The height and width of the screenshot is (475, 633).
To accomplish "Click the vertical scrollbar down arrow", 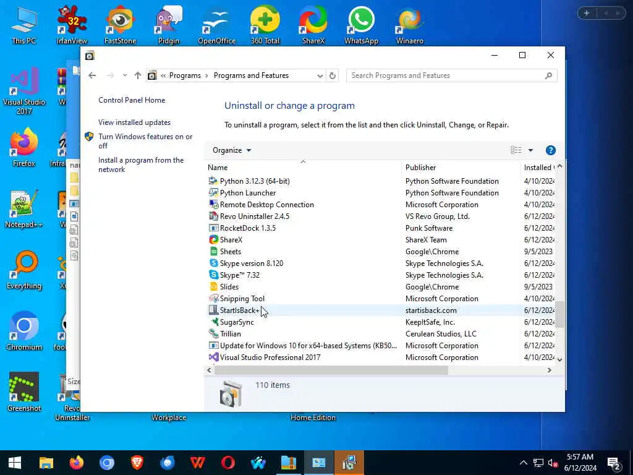I will [559, 359].
